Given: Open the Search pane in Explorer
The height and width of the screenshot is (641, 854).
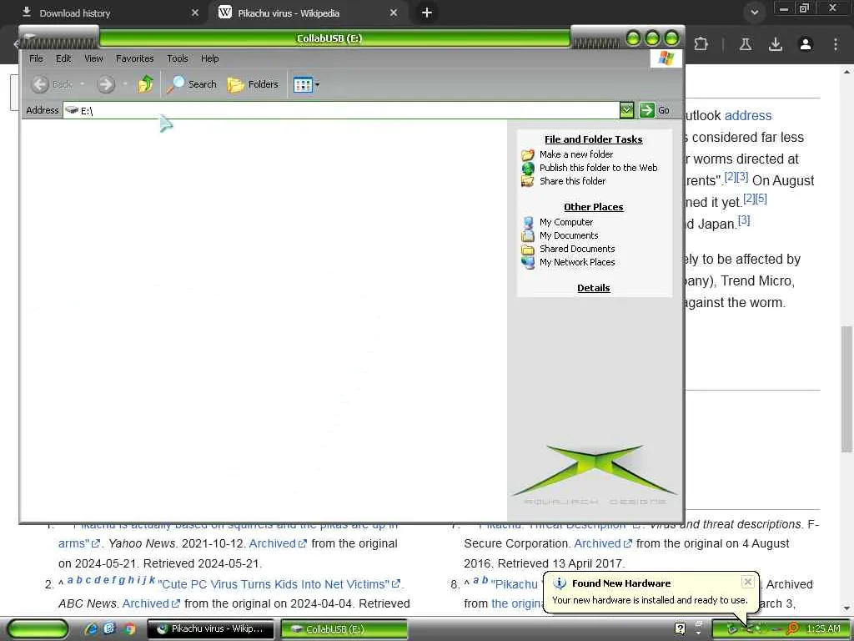Looking at the screenshot, I should coord(191,84).
